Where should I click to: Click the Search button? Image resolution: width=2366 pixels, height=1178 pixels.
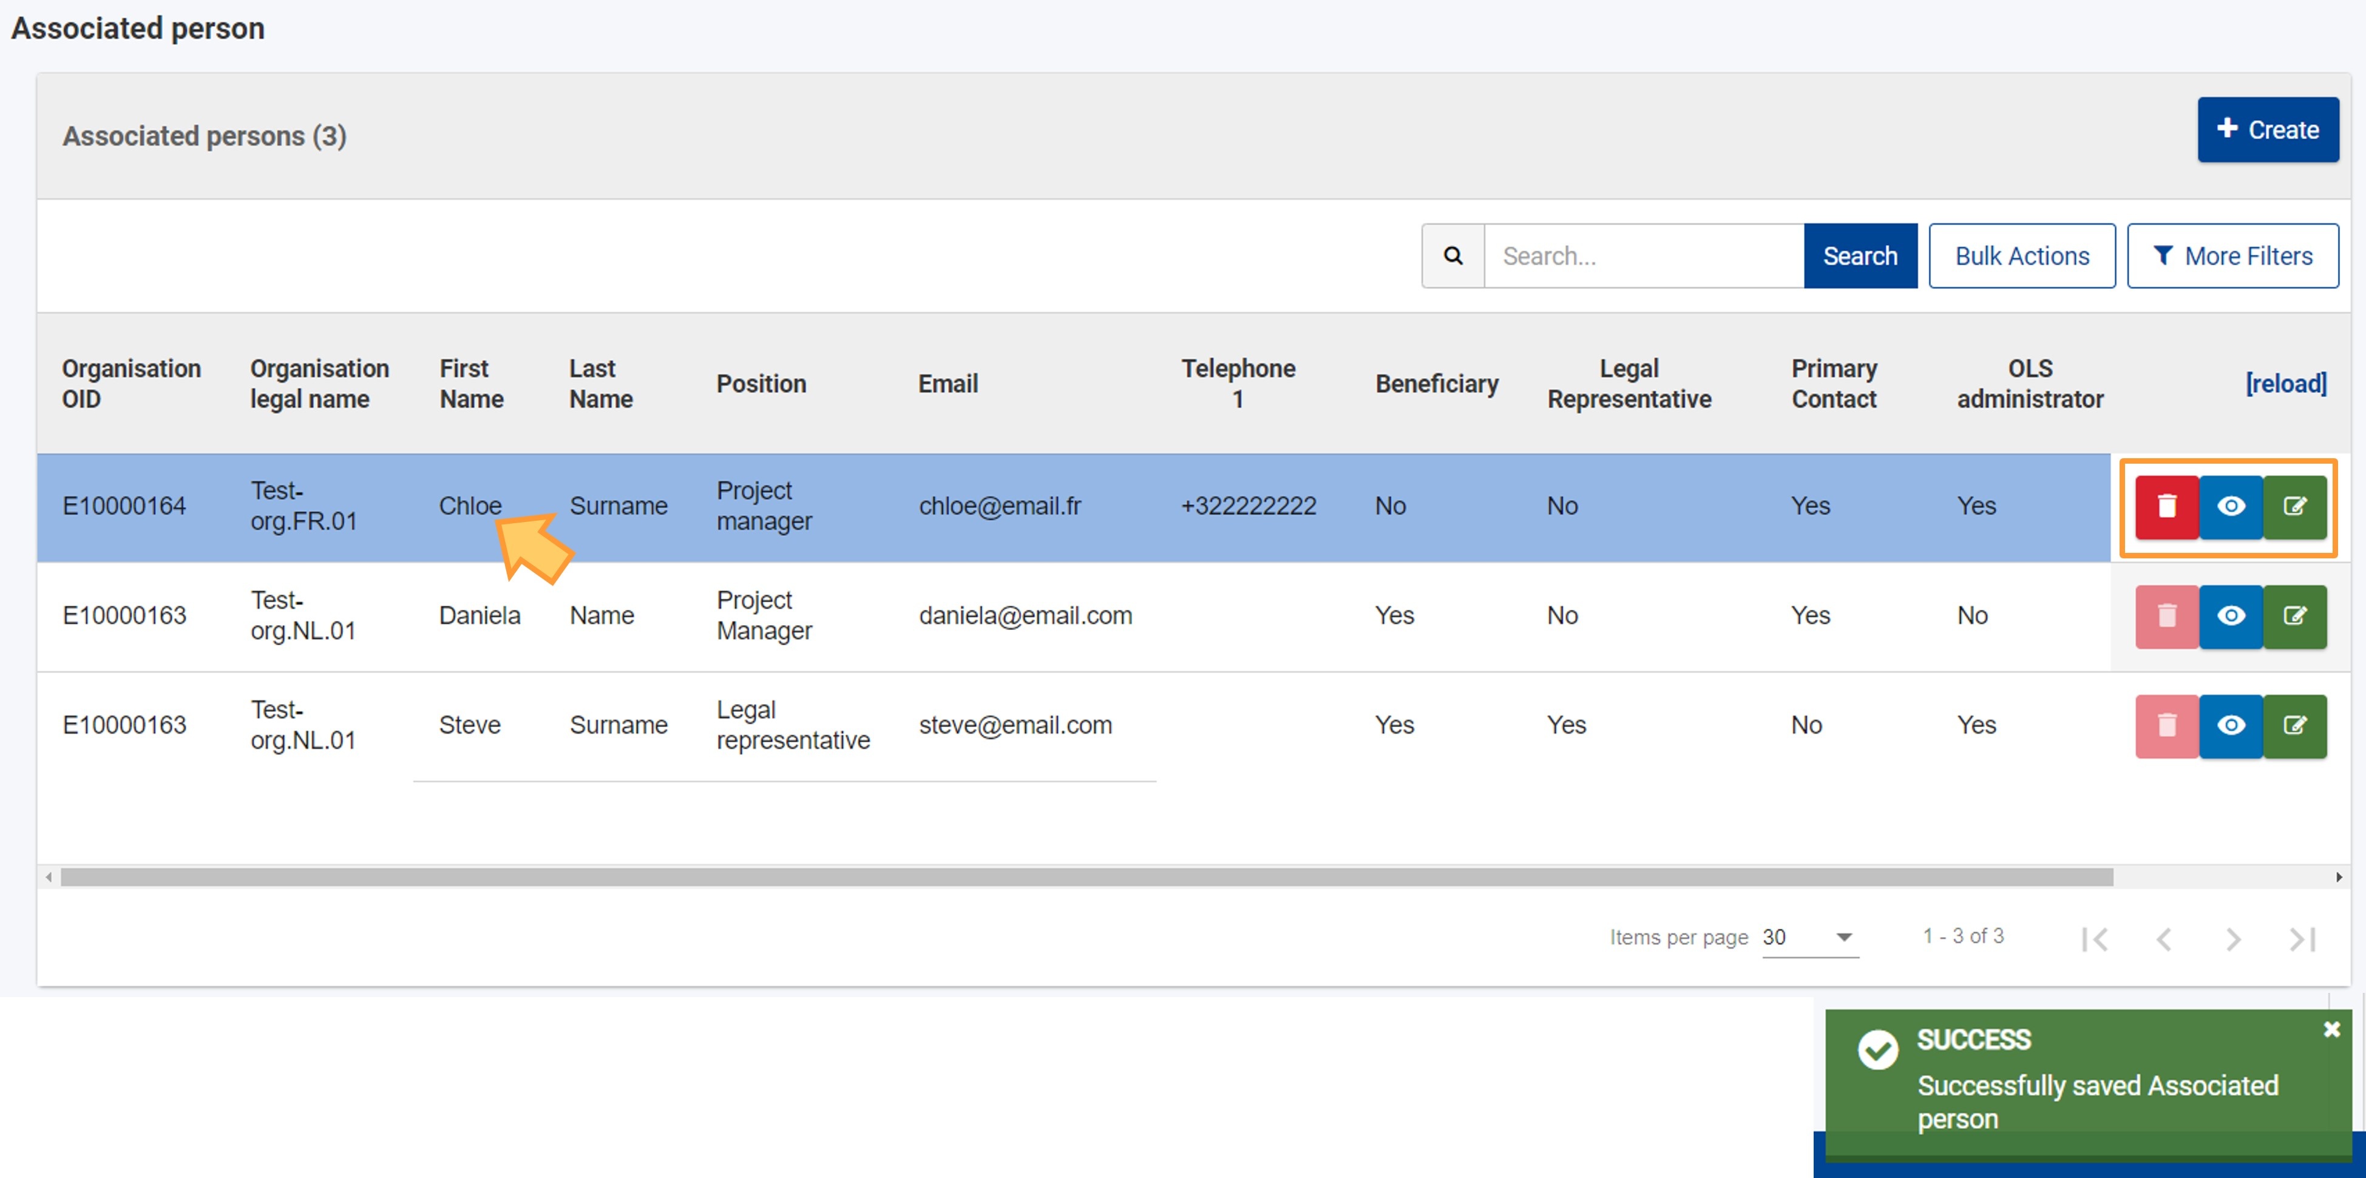[x=1860, y=256]
